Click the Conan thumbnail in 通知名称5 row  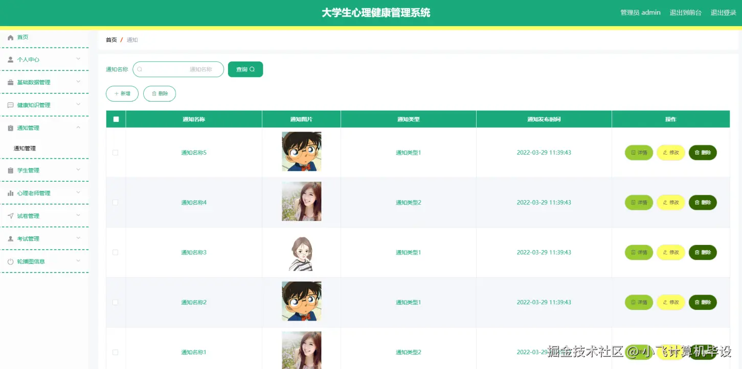click(302, 152)
